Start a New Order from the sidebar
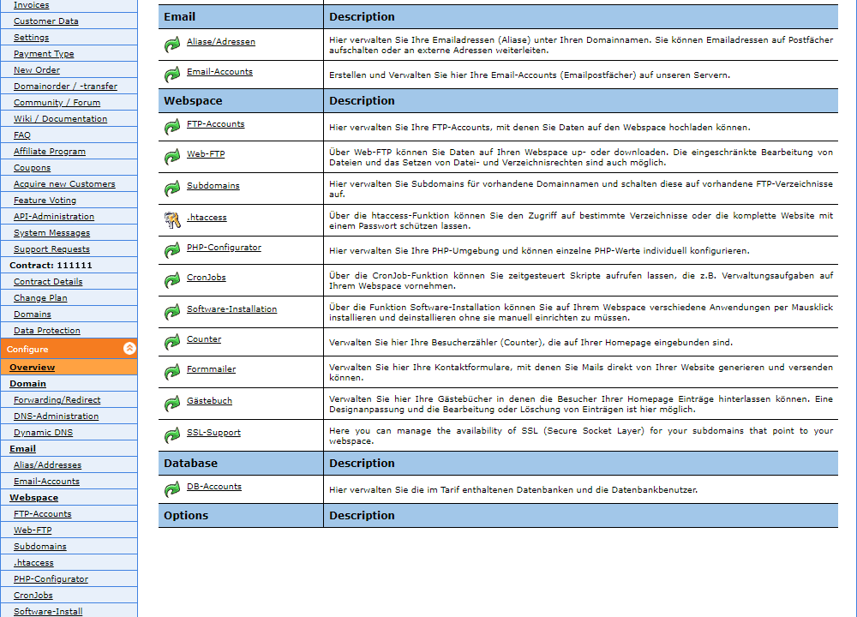 (x=37, y=70)
